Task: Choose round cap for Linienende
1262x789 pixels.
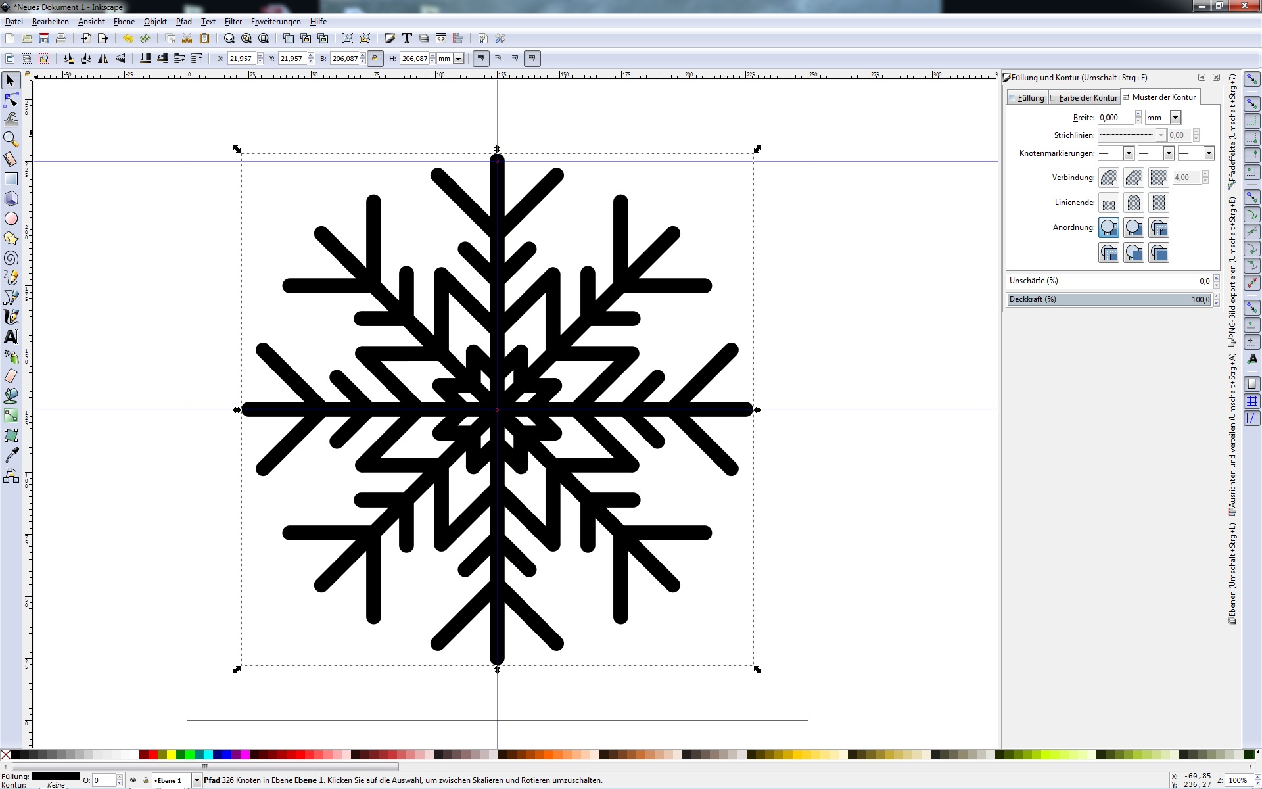Action: click(x=1134, y=203)
